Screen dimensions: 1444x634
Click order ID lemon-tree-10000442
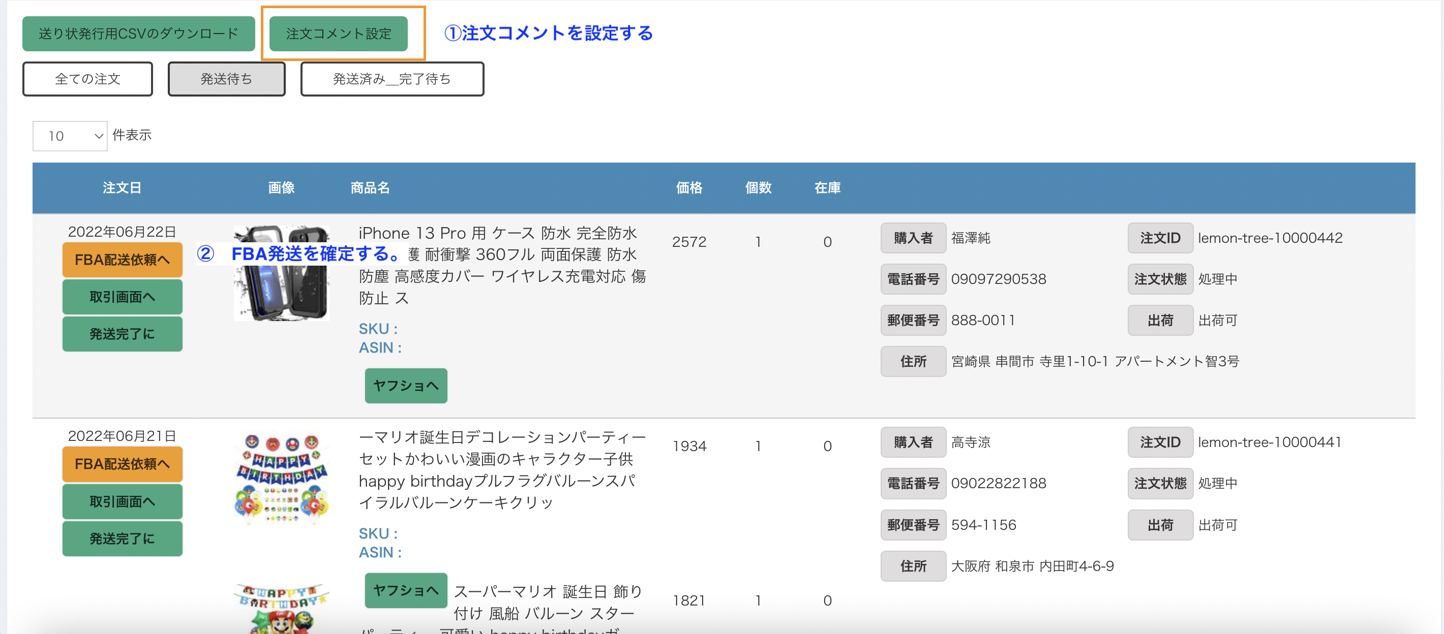[x=1270, y=238]
